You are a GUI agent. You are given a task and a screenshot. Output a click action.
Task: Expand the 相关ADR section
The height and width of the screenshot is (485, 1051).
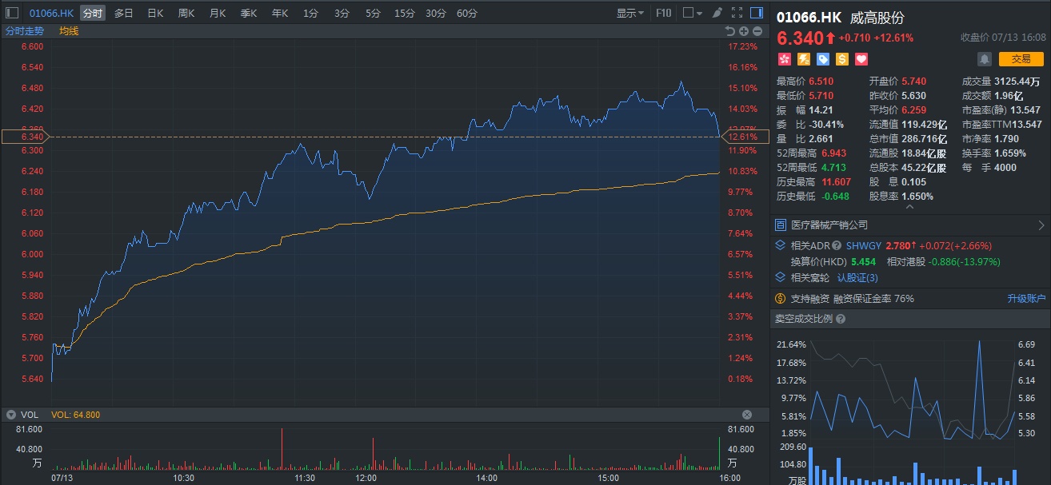pos(781,246)
